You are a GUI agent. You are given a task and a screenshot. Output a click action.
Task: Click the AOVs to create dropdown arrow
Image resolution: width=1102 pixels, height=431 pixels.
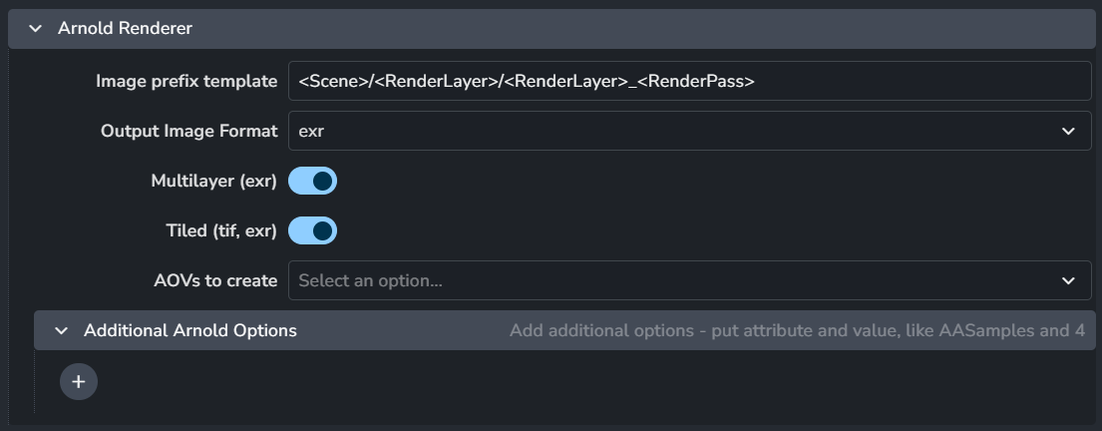pyautogui.click(x=1068, y=281)
